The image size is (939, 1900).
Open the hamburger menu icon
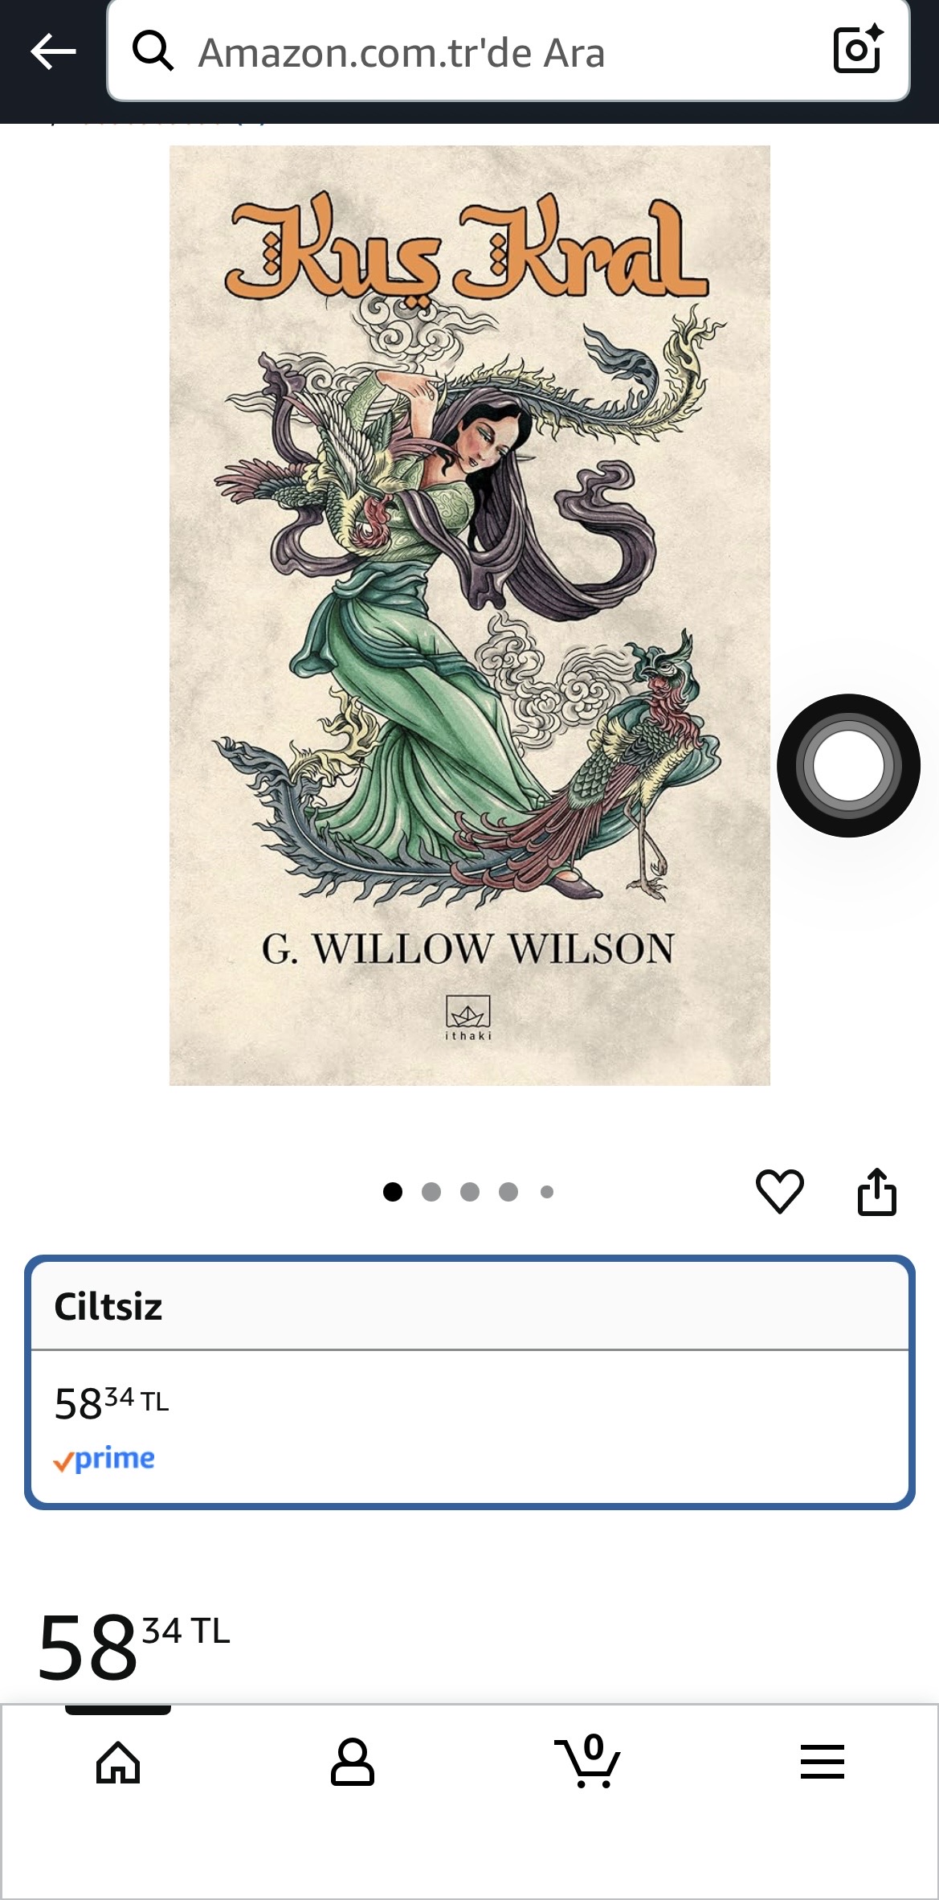822,1762
